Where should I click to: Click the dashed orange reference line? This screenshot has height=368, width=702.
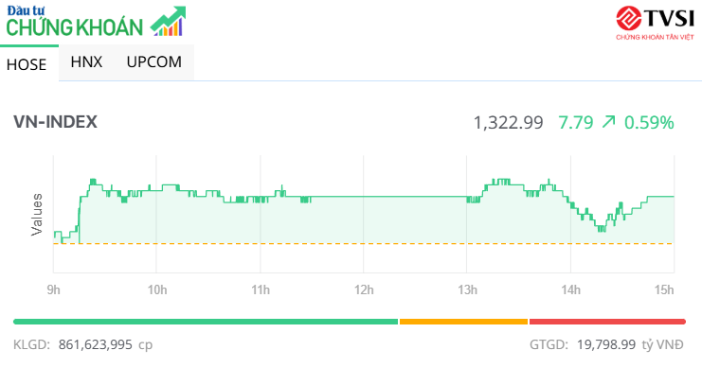click(x=363, y=244)
